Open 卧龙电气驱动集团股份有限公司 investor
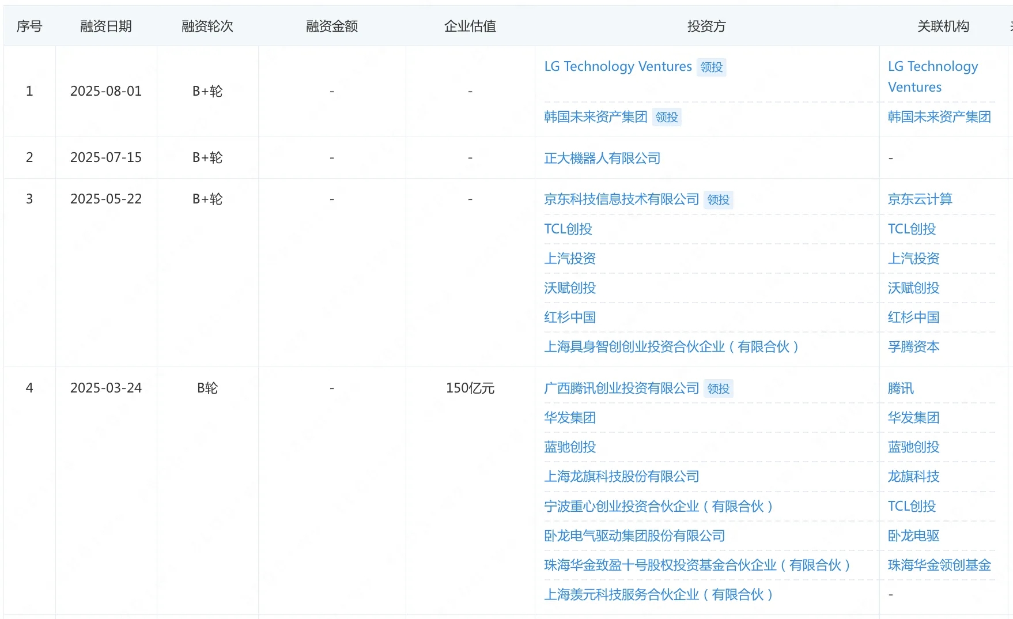This screenshot has height=619, width=1013. pyautogui.click(x=634, y=536)
